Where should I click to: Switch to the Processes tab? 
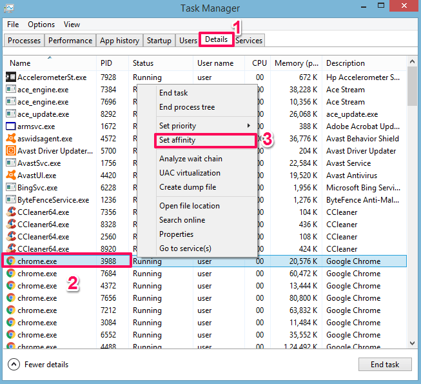pyautogui.click(x=24, y=40)
